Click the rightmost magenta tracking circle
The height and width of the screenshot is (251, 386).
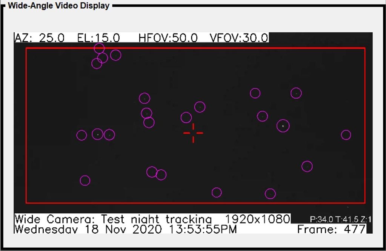click(346, 135)
